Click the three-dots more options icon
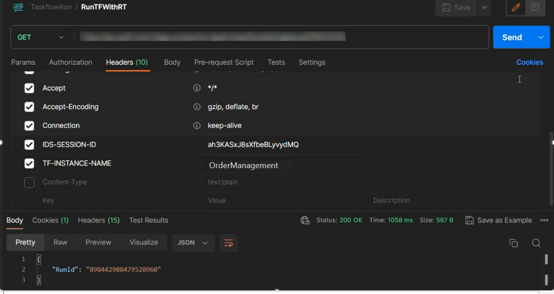The width and height of the screenshot is (554, 294). (x=545, y=220)
